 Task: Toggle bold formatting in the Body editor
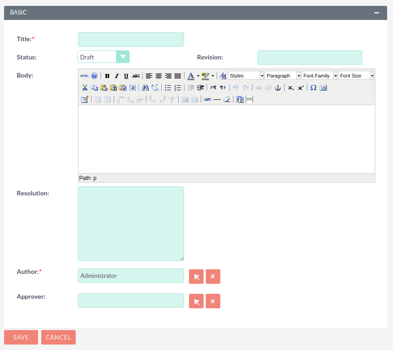(x=107, y=75)
